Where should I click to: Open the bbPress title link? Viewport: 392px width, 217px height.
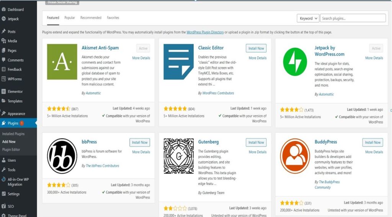(x=89, y=142)
